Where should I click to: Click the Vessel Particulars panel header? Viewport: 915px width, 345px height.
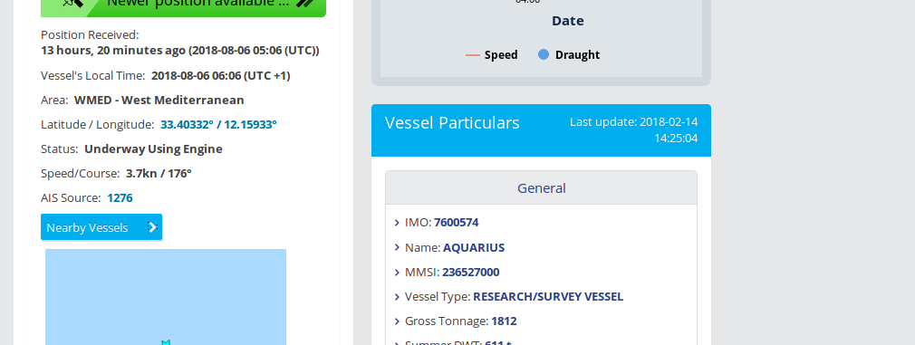[x=541, y=130]
